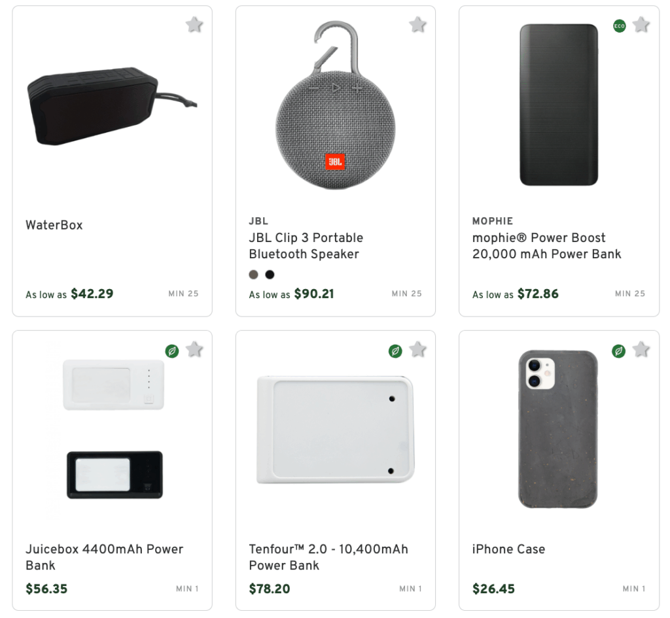Click the eco leaf icon on the Tenfour card
This screenshot has width=670, height=618.
click(x=395, y=351)
